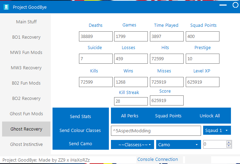Click the Unlock All button
The image size is (240, 164).
click(209, 116)
